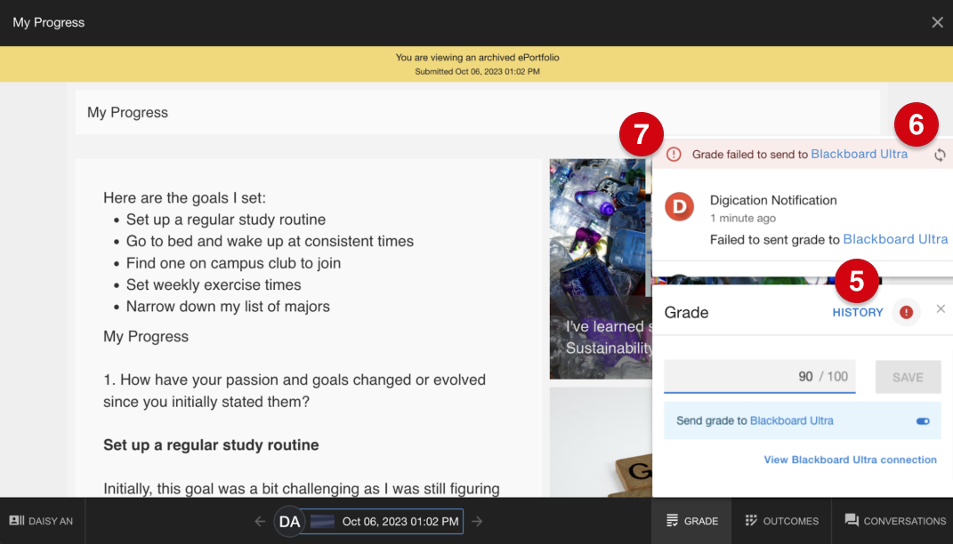Switch to the OUTCOMES tab

(781, 521)
